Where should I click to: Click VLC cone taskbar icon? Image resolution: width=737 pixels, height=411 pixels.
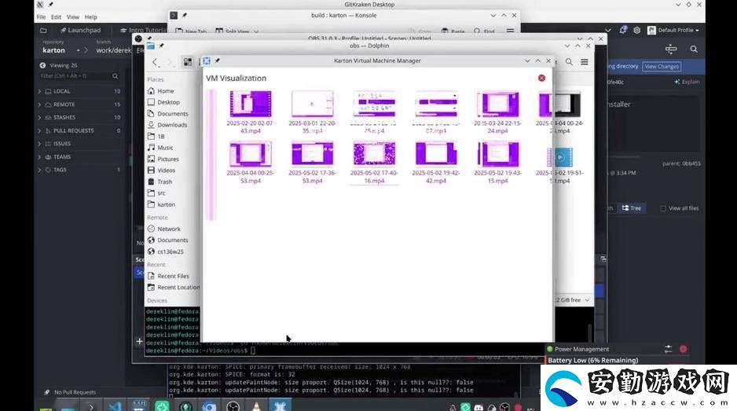[256, 405]
